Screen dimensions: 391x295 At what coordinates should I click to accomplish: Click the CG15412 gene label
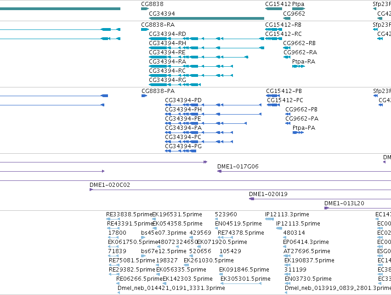(278, 4)
